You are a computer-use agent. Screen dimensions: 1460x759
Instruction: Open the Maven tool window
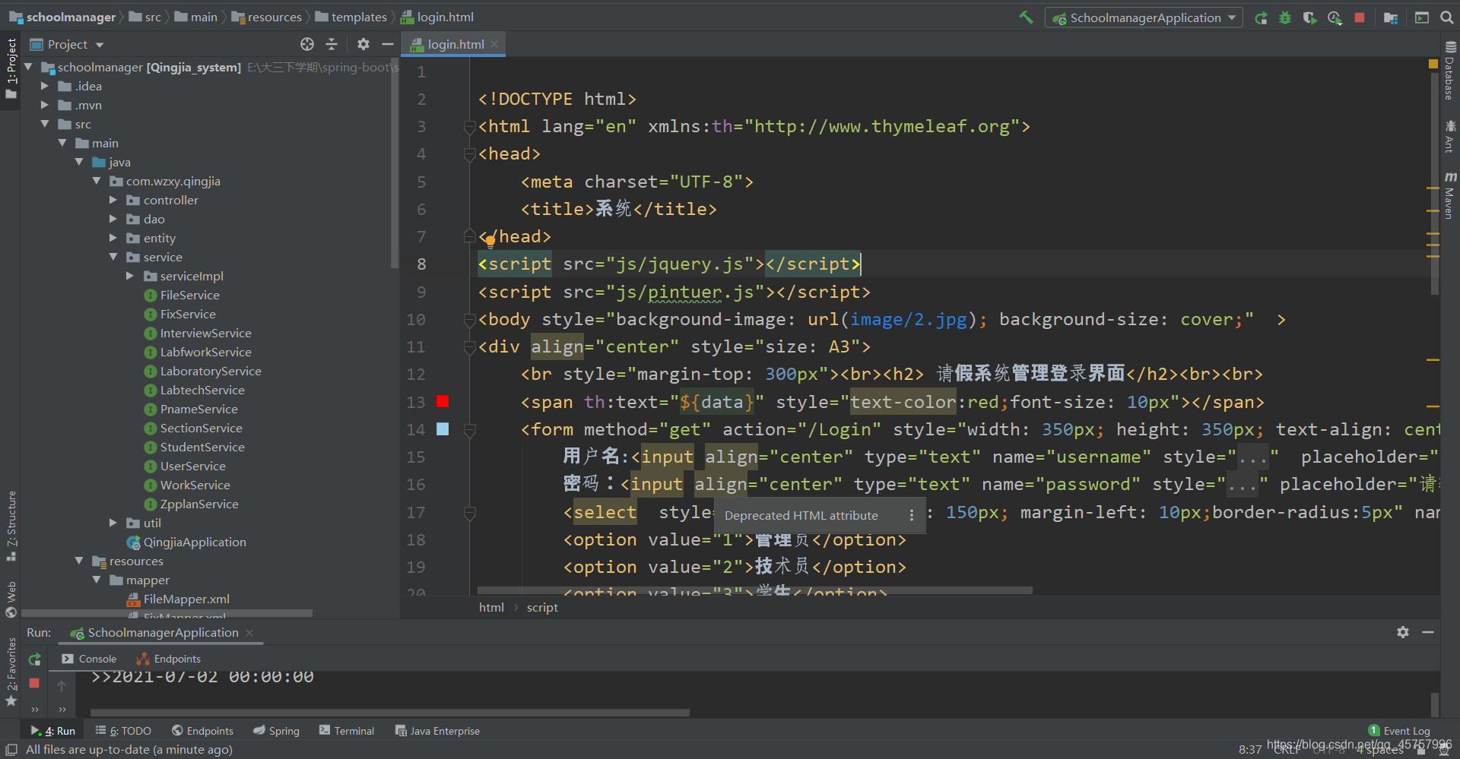[x=1450, y=196]
